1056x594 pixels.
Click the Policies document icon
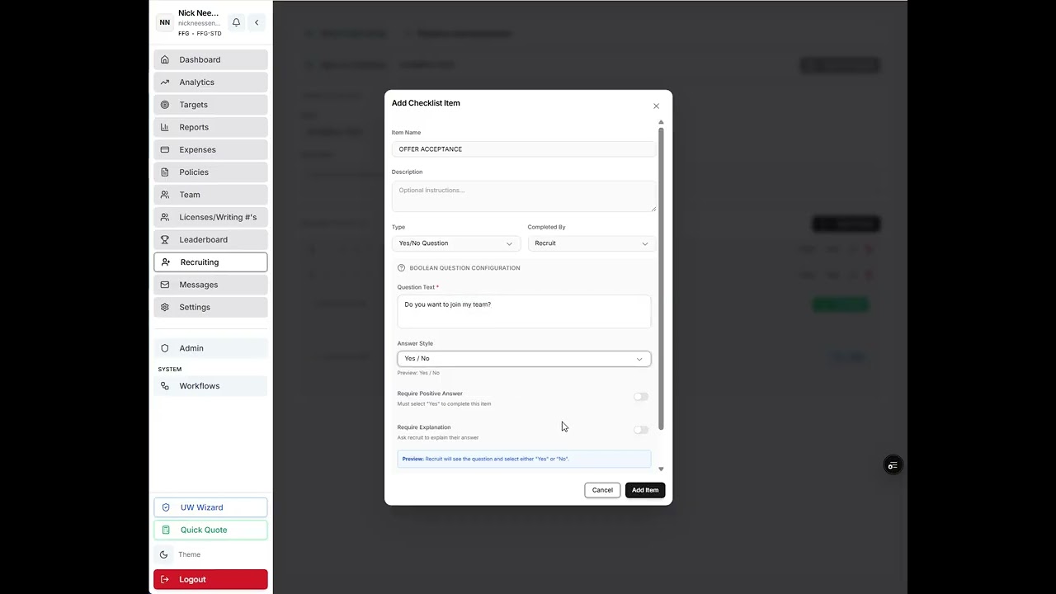point(165,172)
